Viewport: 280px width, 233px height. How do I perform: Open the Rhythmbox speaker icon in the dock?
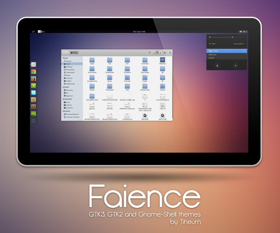pos(34,107)
